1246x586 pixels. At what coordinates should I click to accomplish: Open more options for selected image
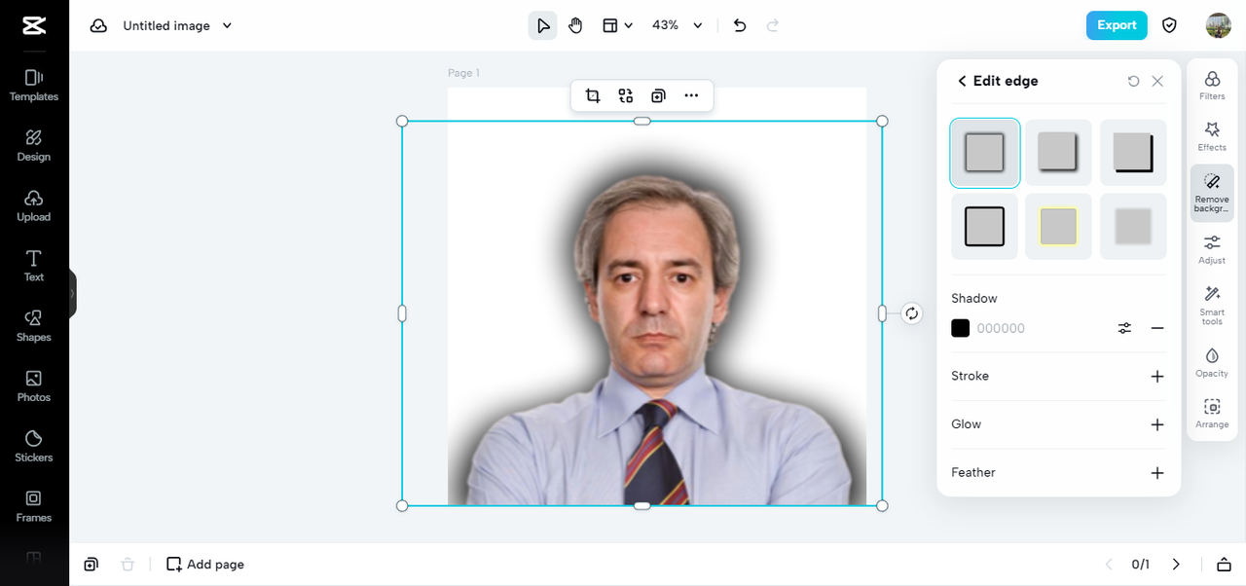691,95
